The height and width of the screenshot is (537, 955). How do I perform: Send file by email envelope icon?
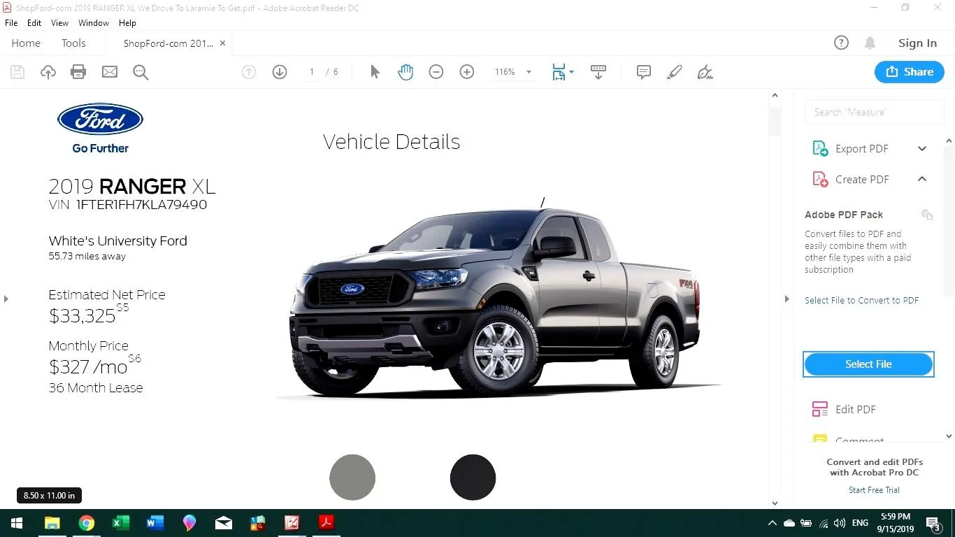(x=110, y=72)
